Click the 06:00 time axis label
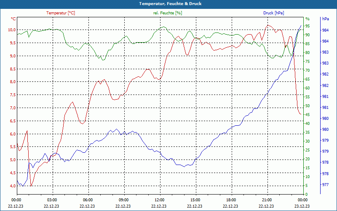 click(87, 200)
